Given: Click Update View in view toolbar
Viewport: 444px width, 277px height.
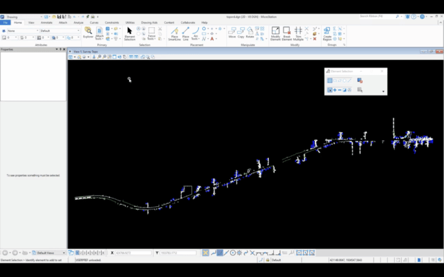Looking at the screenshot, I should click(94, 57).
